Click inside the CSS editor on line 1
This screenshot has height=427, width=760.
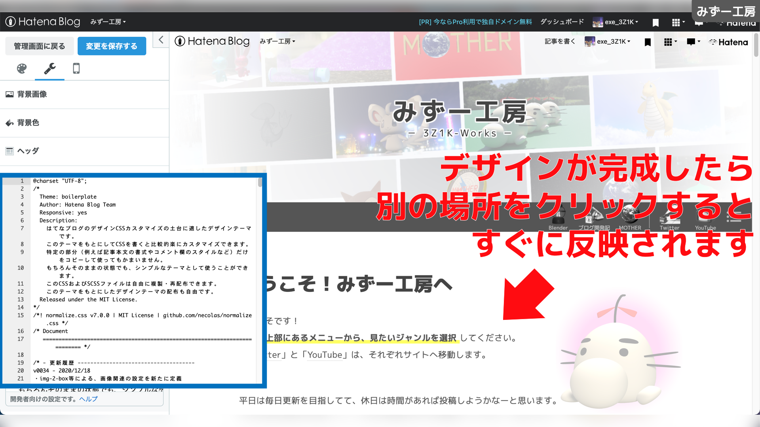(142, 181)
